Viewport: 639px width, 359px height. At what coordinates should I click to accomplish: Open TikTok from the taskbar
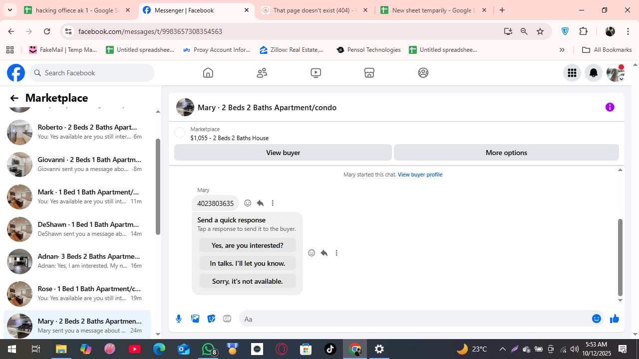tap(330, 349)
